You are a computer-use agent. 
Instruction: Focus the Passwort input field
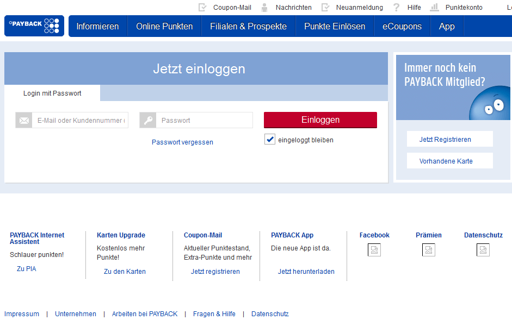coord(205,121)
